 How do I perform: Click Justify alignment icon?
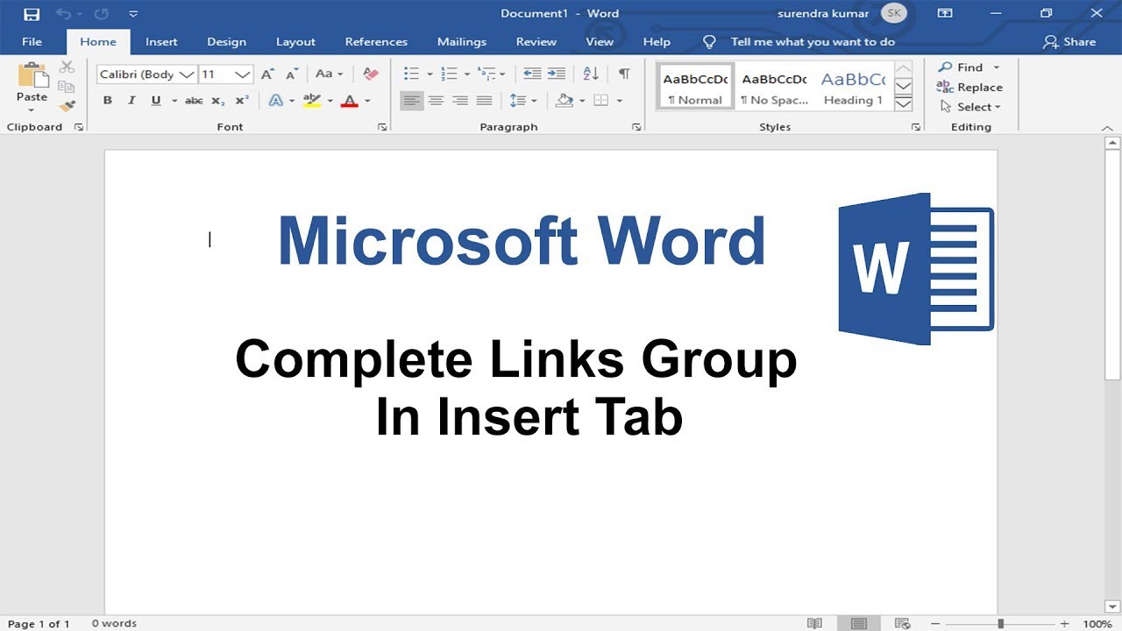(x=484, y=101)
